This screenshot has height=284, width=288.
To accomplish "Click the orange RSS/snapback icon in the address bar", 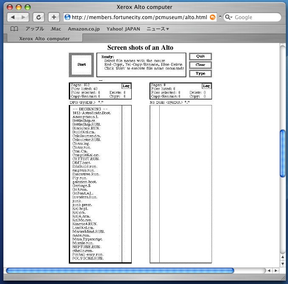I will [x=212, y=17].
